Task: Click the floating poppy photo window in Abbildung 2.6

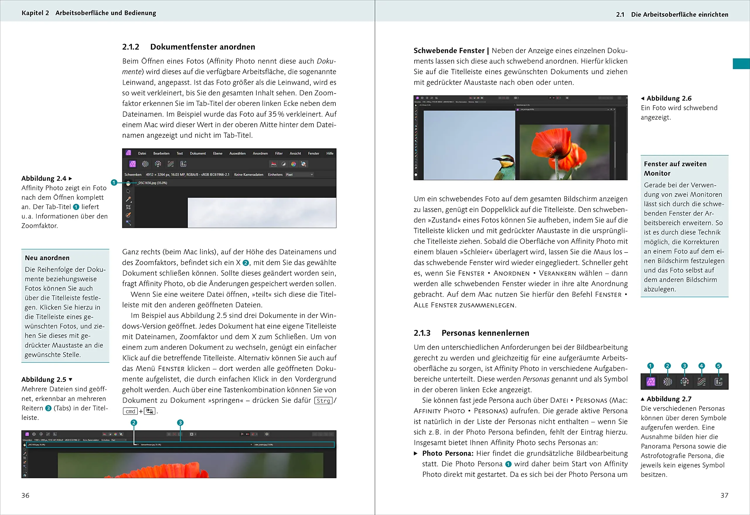Action: pos(564,152)
